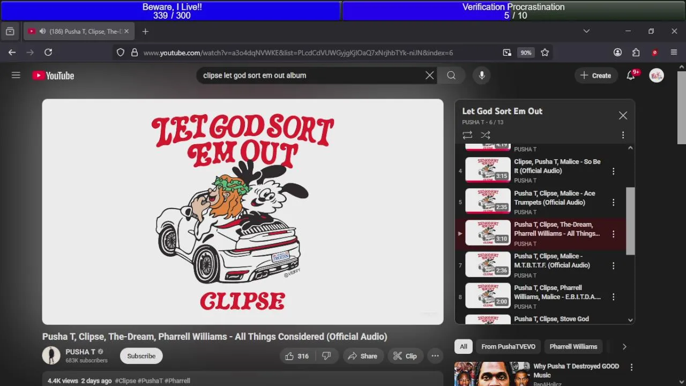This screenshot has height=386, width=686.
Task: Show more filter chips with right arrow
Action: (x=624, y=347)
